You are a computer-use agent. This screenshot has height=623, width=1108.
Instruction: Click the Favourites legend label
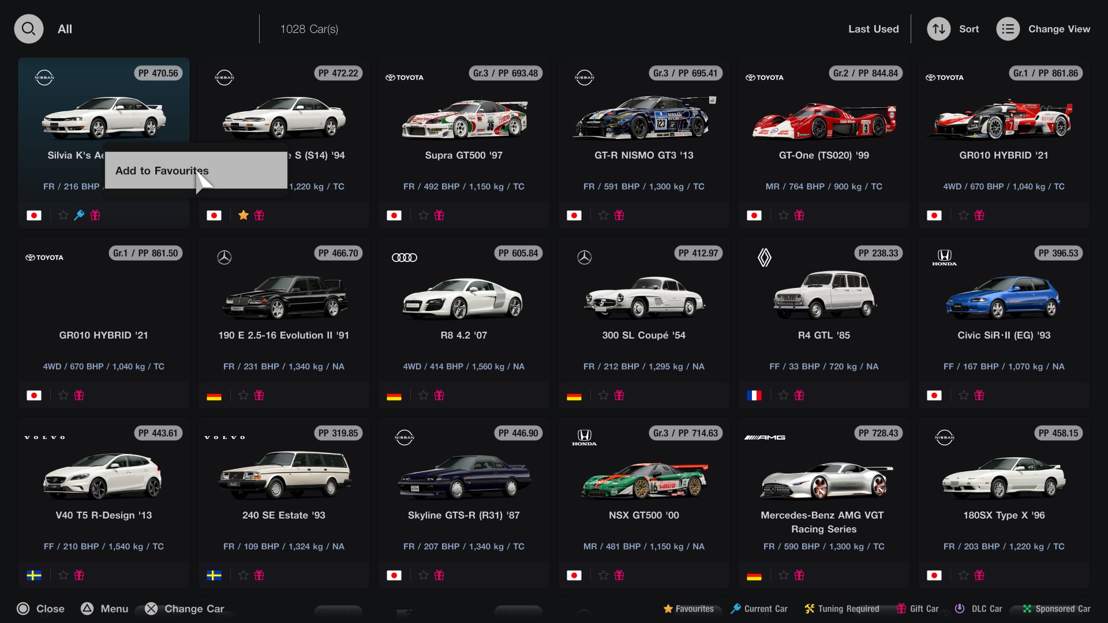695,609
